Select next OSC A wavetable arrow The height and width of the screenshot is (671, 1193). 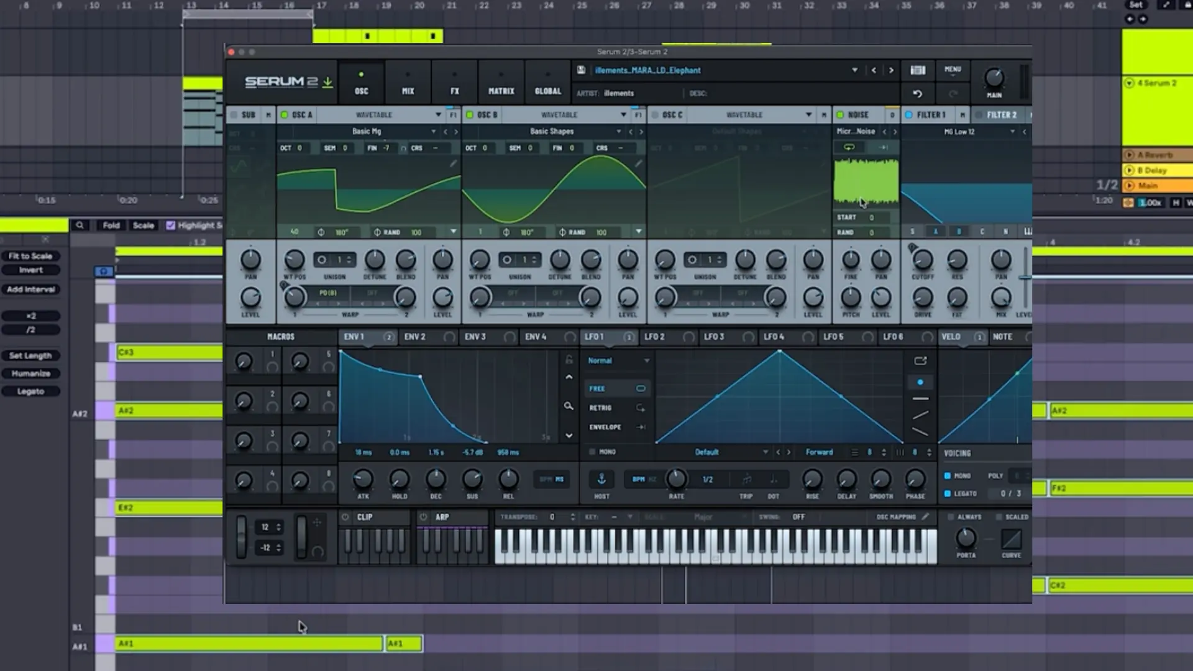(x=456, y=132)
